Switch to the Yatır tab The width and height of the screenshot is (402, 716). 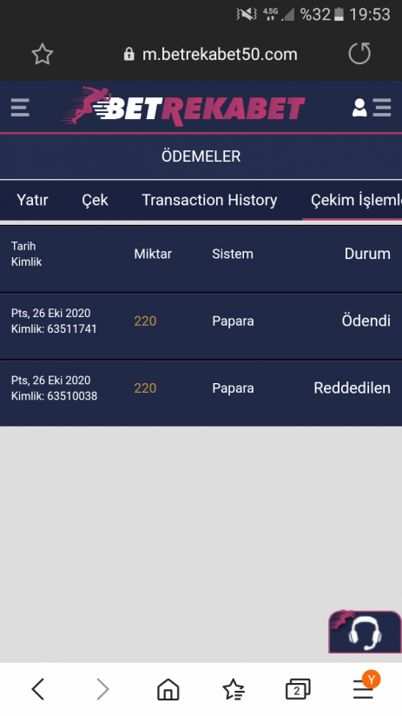click(x=32, y=200)
